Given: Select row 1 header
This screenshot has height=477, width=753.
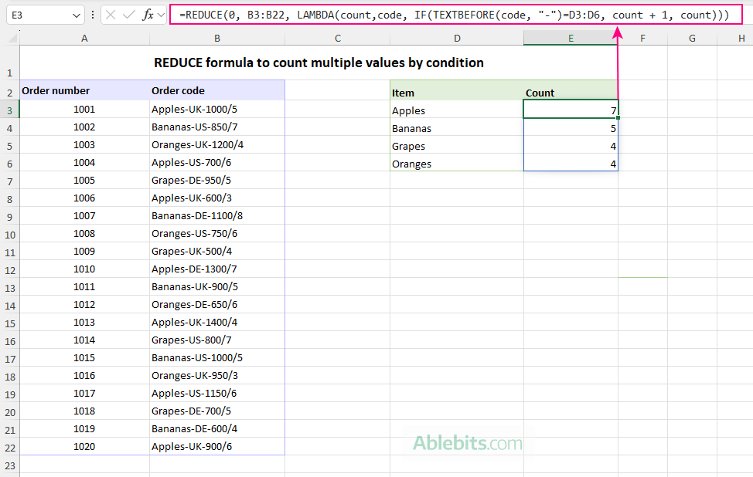Looking at the screenshot, I should (x=9, y=63).
